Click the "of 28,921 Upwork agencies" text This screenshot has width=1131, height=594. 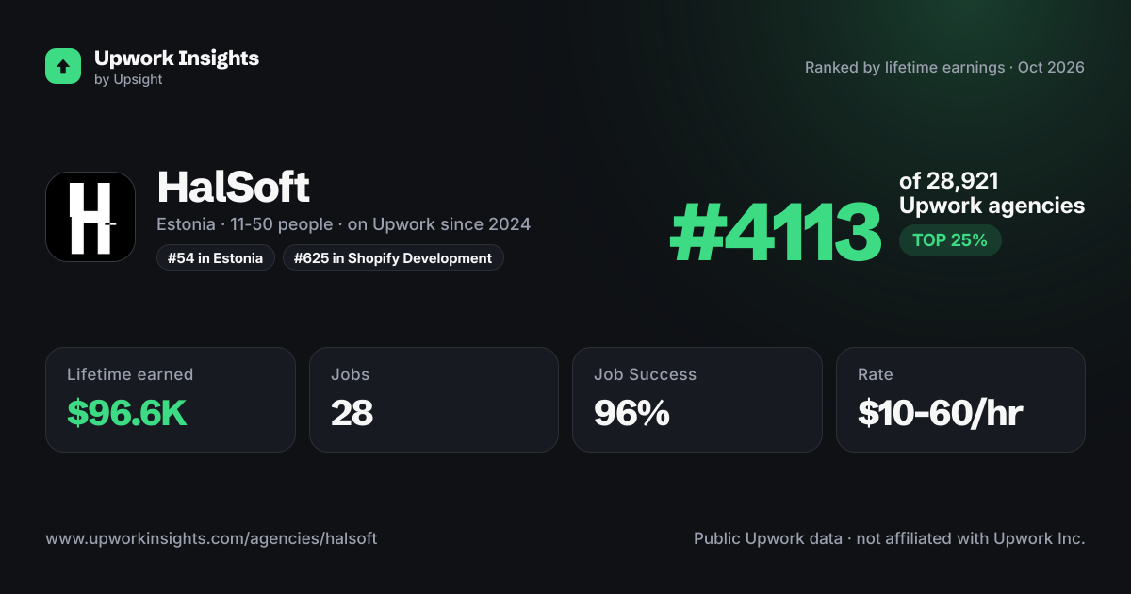[x=992, y=193]
